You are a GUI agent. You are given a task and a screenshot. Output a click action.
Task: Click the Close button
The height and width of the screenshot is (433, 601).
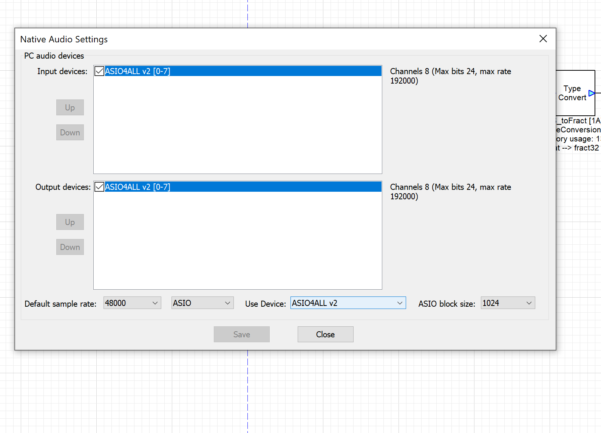325,334
